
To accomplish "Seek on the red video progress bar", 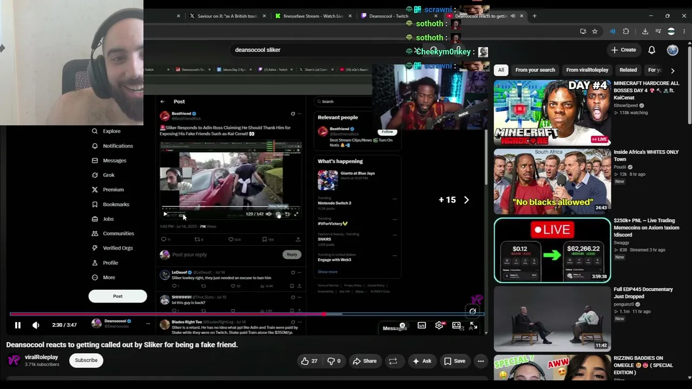I will 247,314.
